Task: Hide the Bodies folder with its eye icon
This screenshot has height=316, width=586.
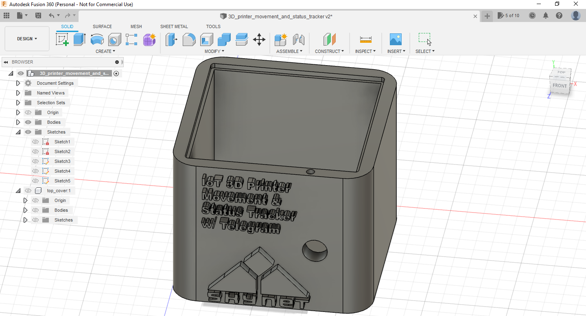Action: [28, 122]
